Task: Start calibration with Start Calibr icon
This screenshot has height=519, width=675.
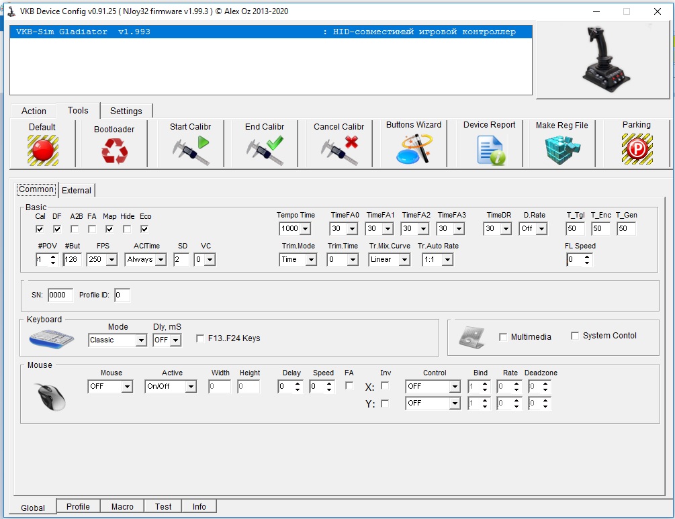Action: (x=191, y=150)
